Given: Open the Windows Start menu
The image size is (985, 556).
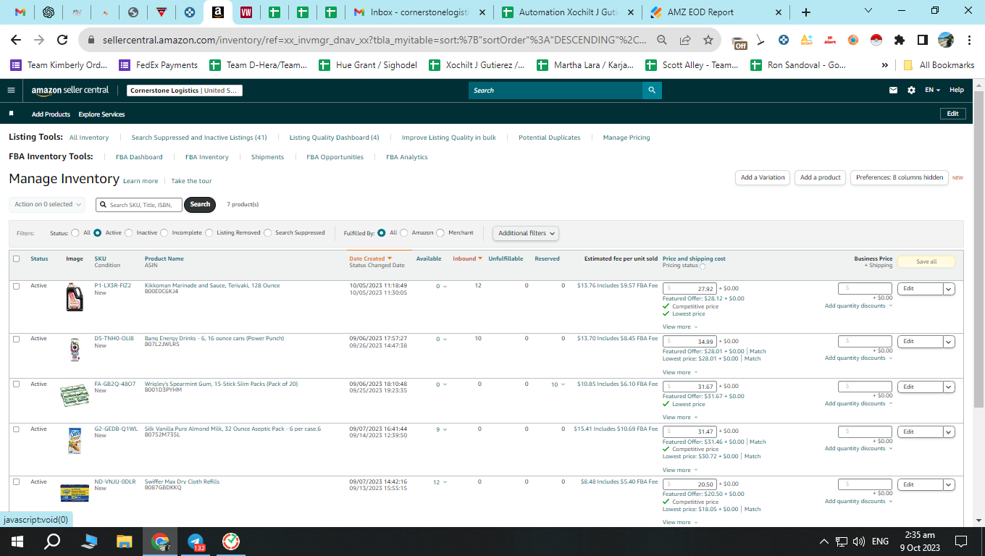Looking at the screenshot, I should (17, 542).
